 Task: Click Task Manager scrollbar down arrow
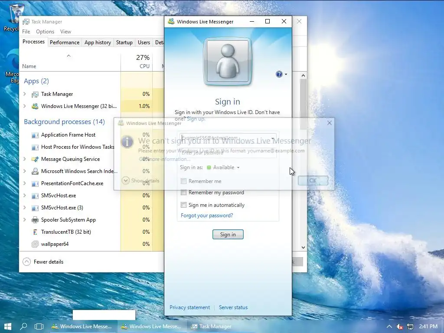pyautogui.click(x=303, y=247)
